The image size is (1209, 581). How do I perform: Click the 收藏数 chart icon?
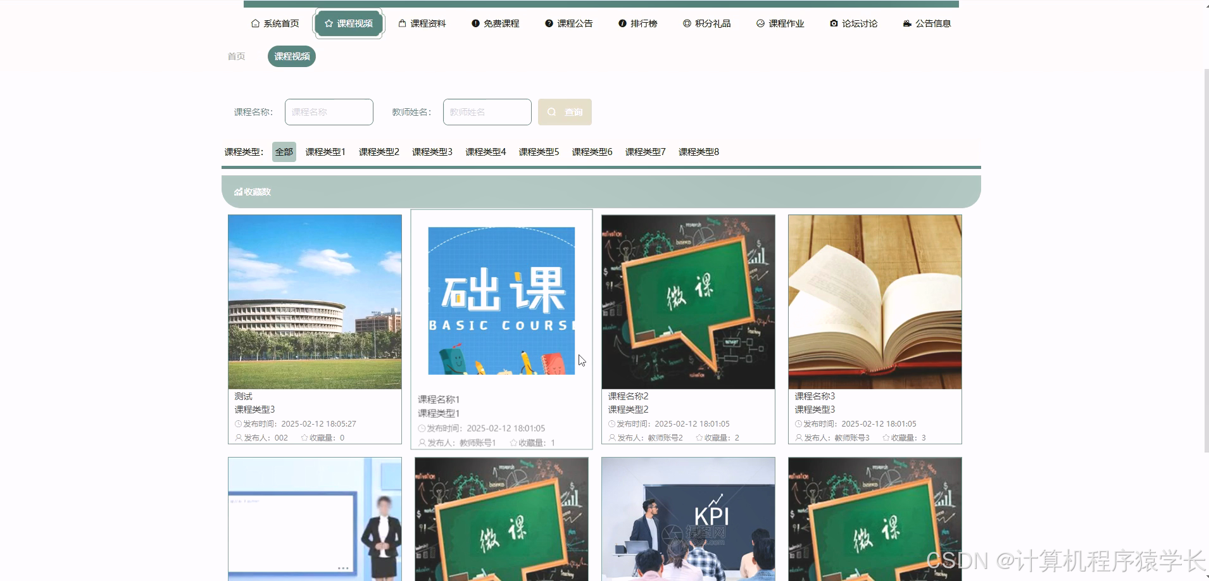(237, 191)
